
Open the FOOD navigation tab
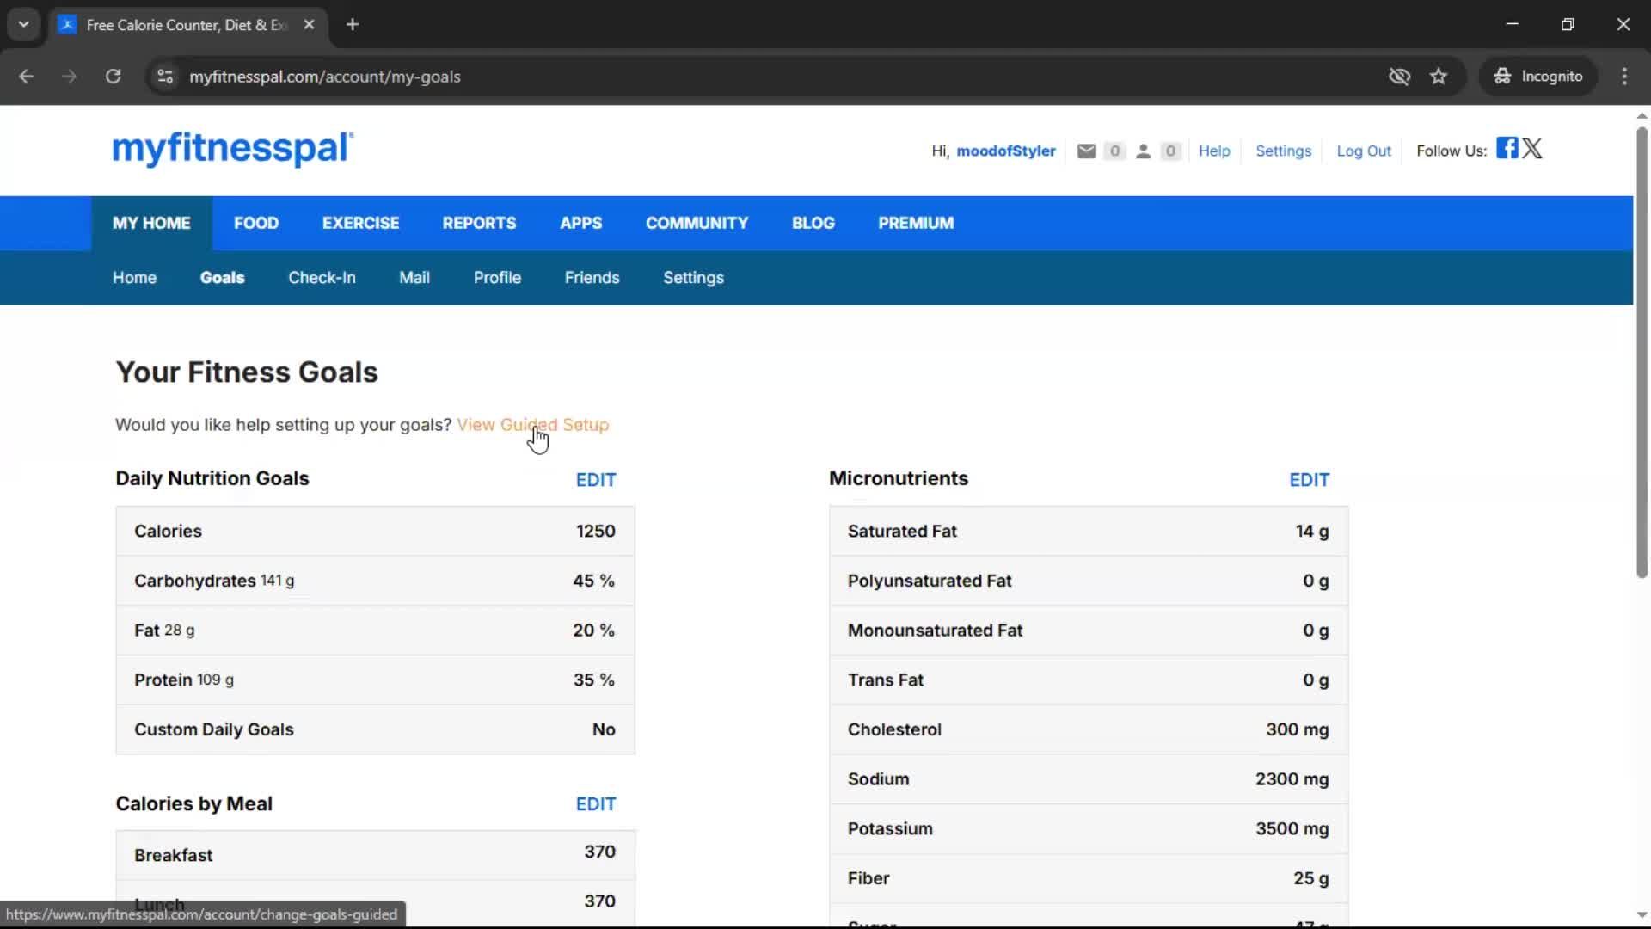[x=256, y=224]
